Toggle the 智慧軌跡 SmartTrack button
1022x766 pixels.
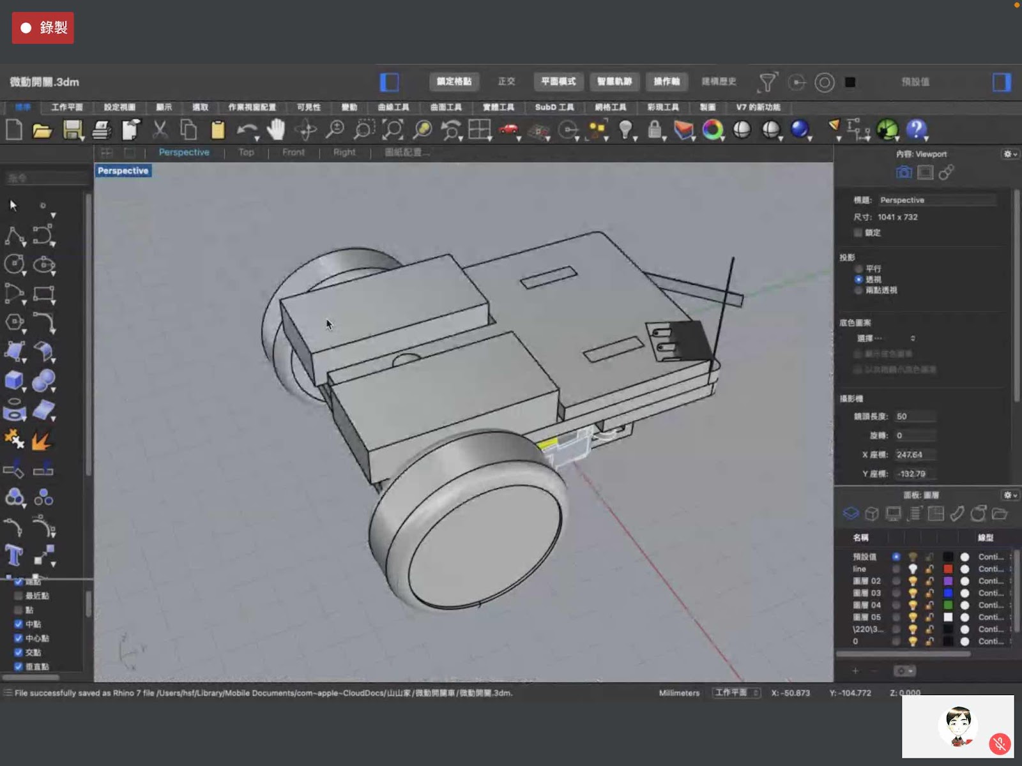click(x=614, y=81)
